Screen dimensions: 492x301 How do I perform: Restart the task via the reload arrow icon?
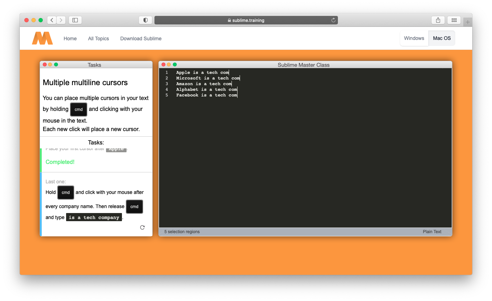click(x=142, y=228)
